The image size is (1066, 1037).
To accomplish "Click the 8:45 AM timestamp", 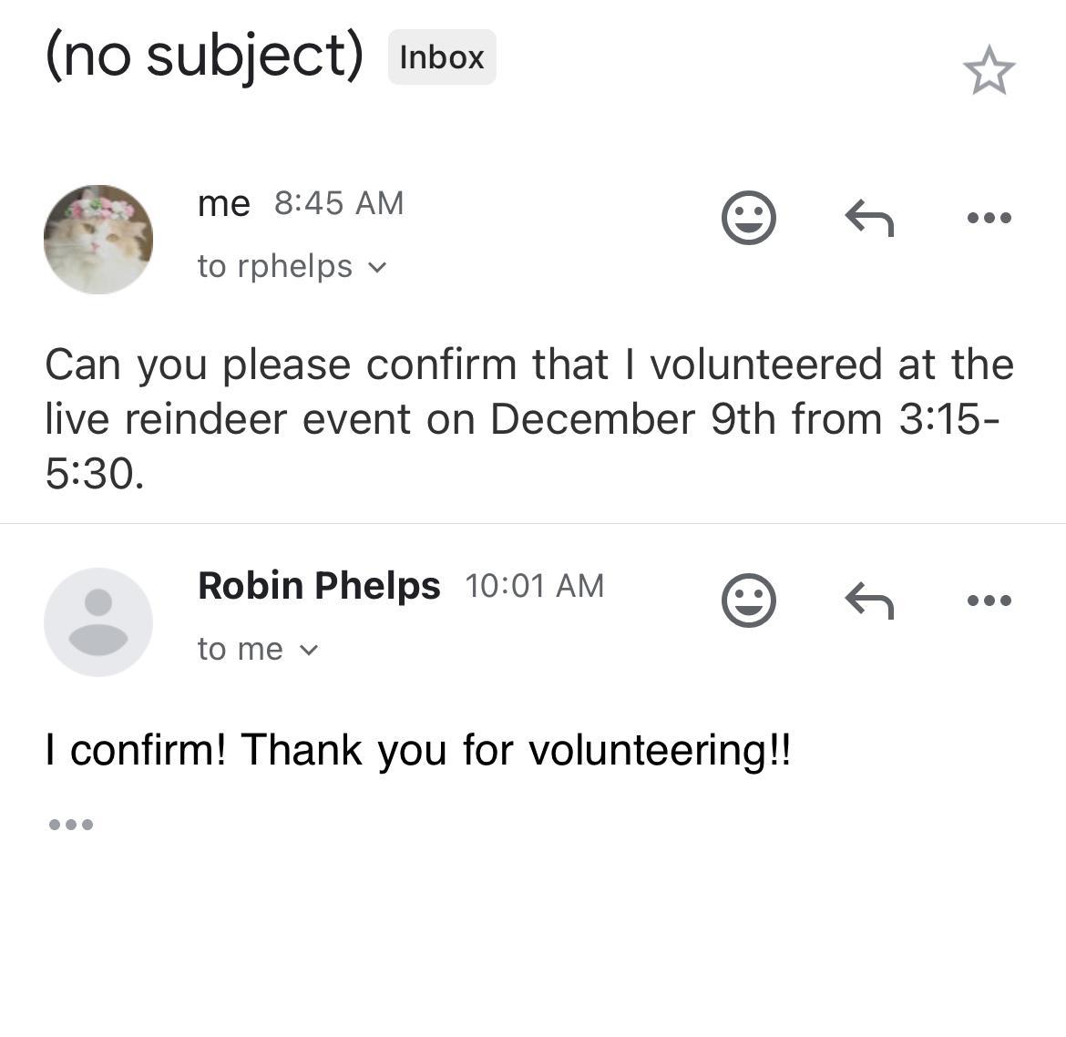I will tap(338, 203).
